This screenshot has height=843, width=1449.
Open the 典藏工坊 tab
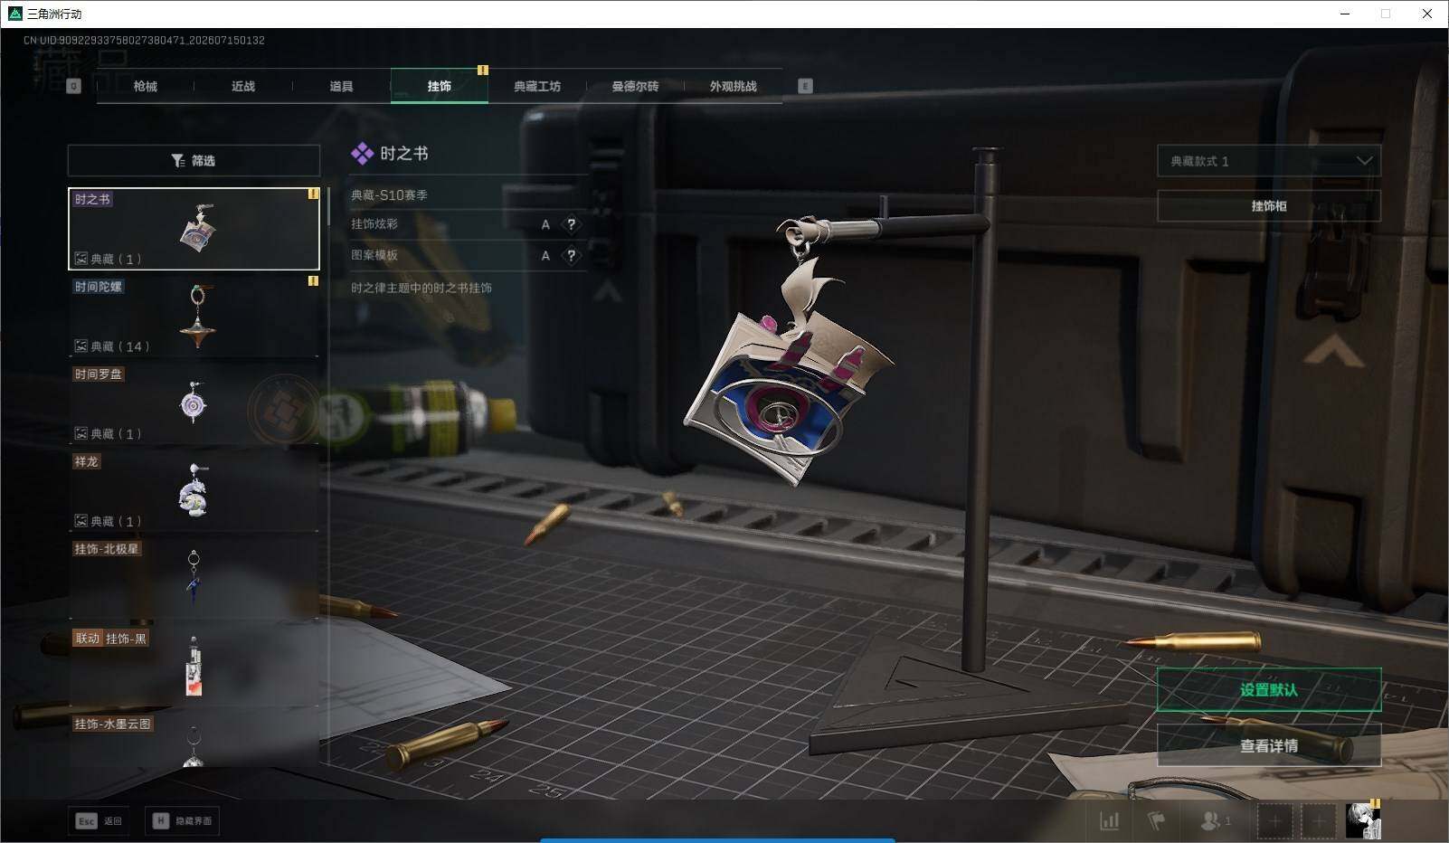tap(537, 86)
